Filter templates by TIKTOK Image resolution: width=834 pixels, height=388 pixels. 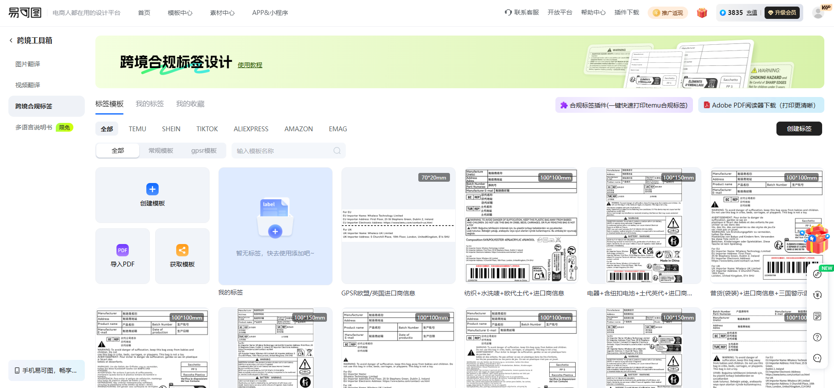pos(207,129)
